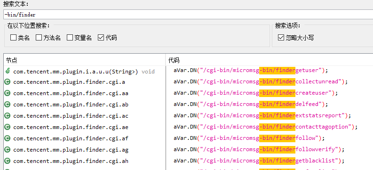Screen dimensions: 373x170
Task: Click the code line containing findergetblacklist
Action: click(259, 161)
